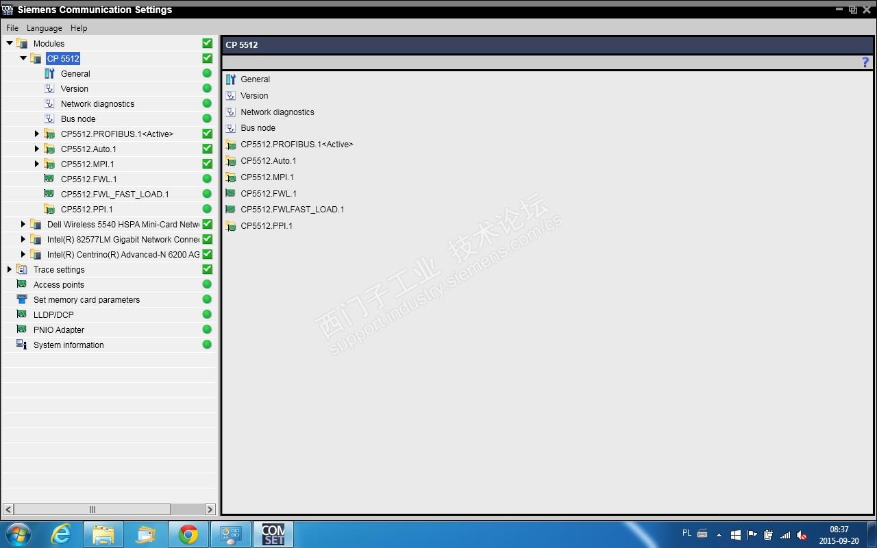Image resolution: width=877 pixels, height=548 pixels.
Task: Click the muted volume tray icon
Action: pyautogui.click(x=801, y=535)
